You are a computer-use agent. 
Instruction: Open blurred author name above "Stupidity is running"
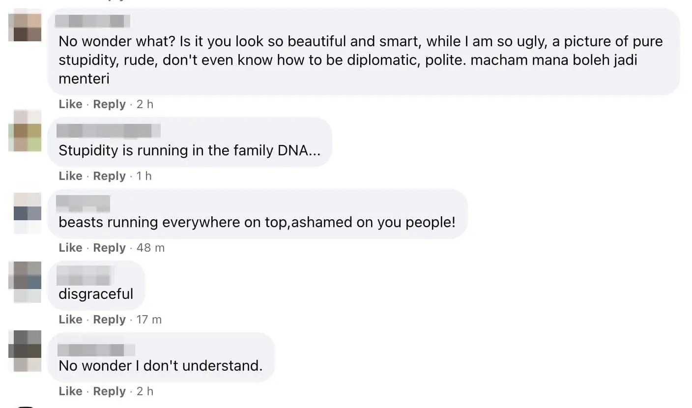(109, 131)
